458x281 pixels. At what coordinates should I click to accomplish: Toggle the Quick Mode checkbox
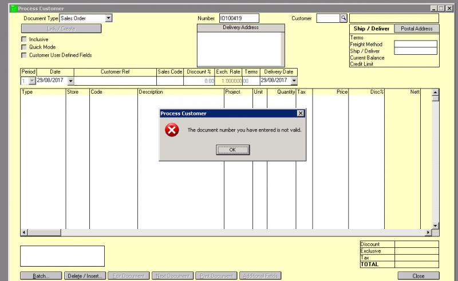[24, 47]
